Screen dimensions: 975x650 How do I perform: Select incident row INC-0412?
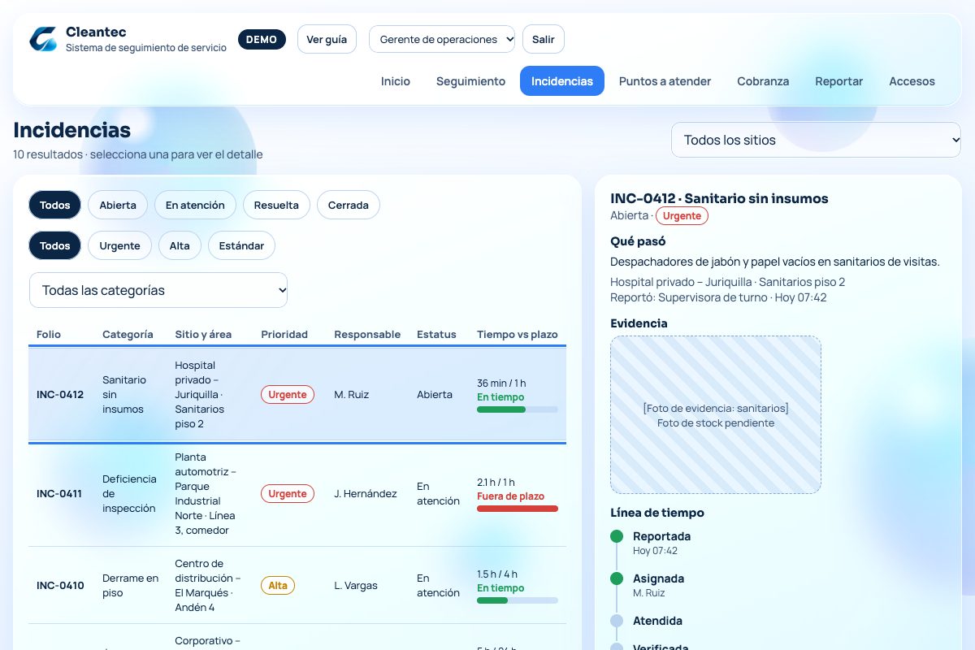click(x=297, y=394)
